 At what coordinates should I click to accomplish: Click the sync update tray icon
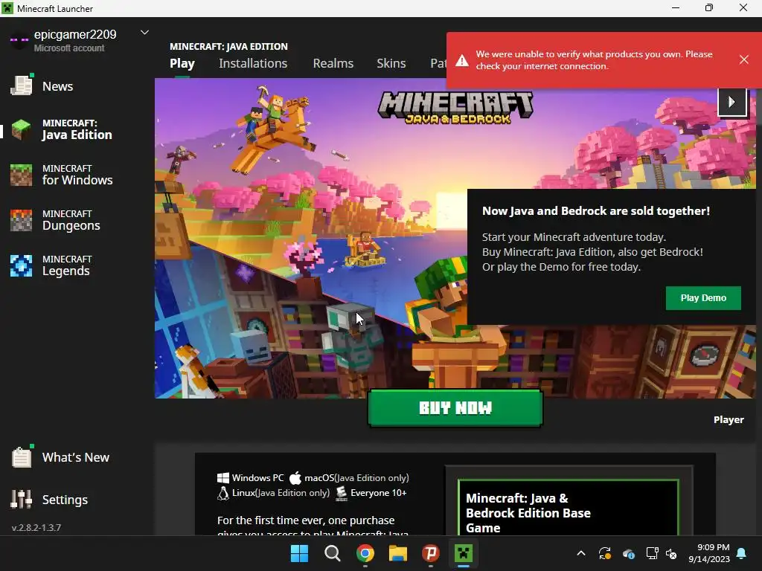coord(604,553)
